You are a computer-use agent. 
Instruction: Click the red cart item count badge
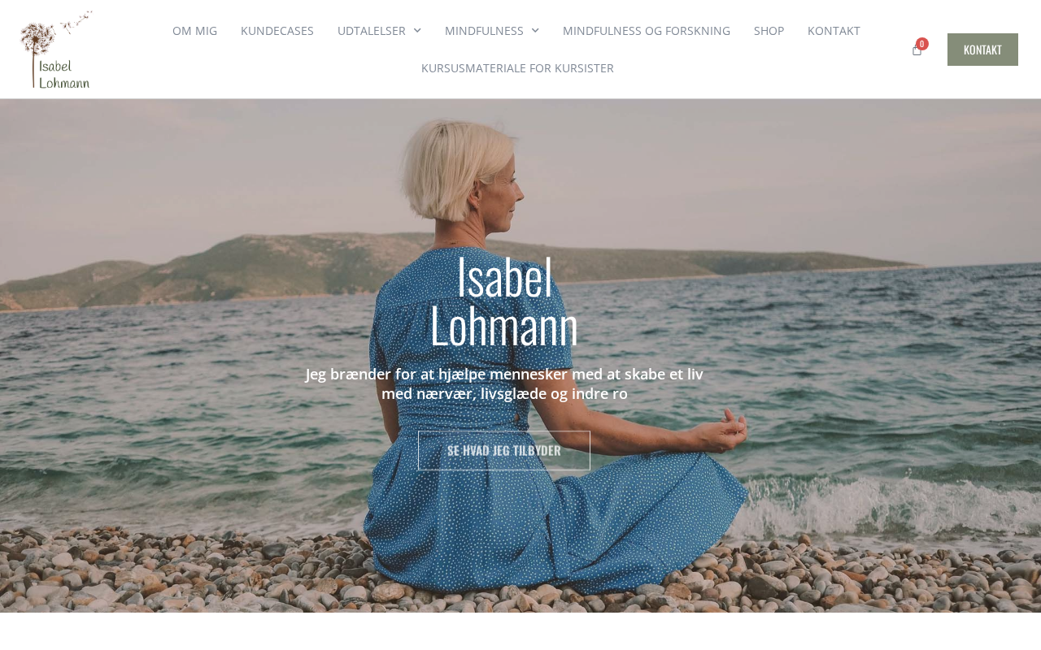pyautogui.click(x=922, y=44)
